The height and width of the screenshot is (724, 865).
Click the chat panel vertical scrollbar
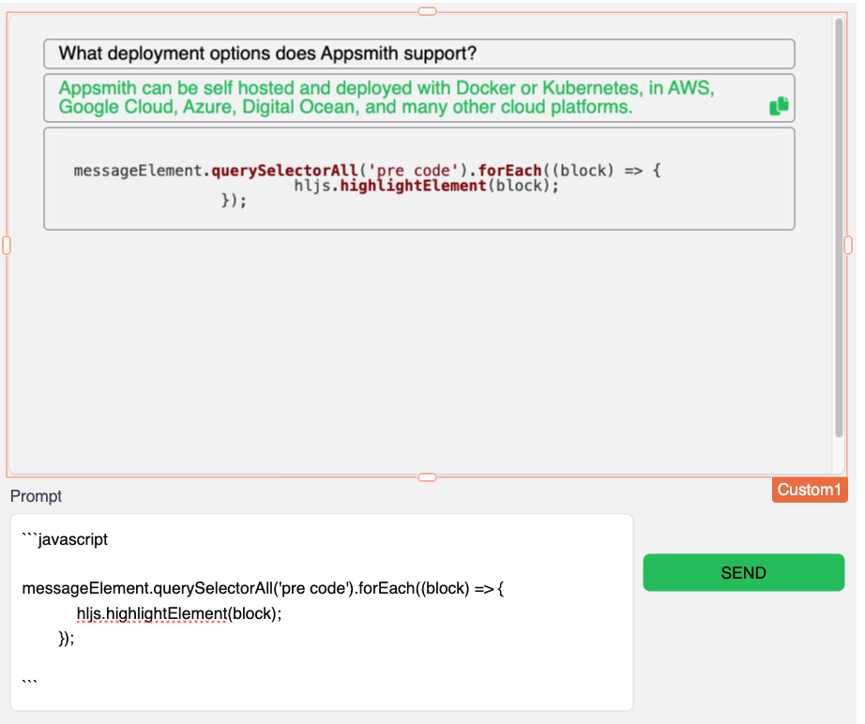tap(839, 225)
